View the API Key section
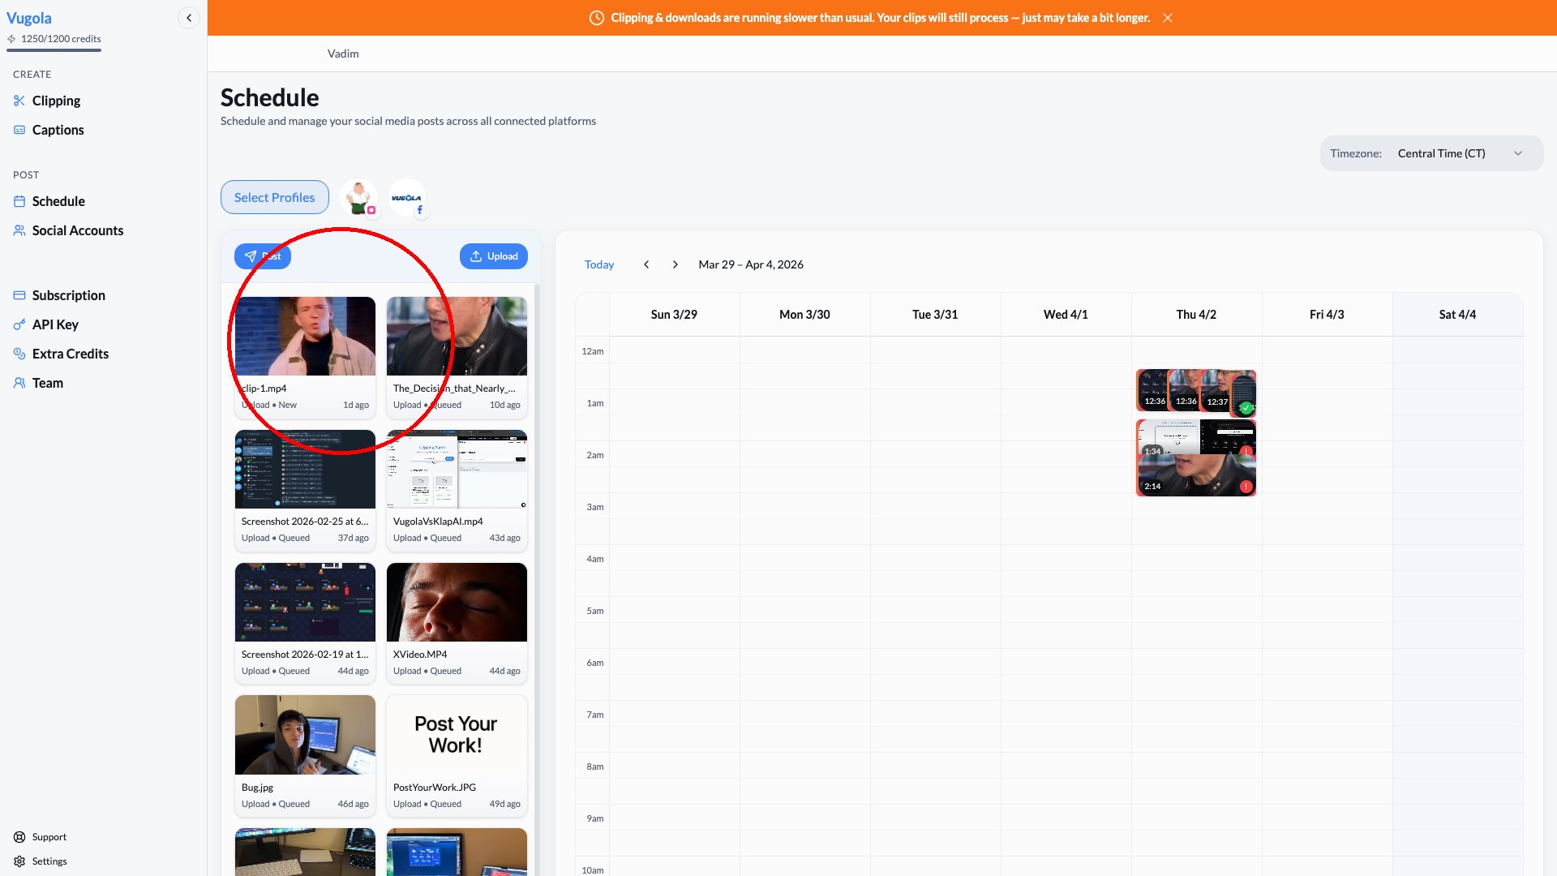The image size is (1557, 876). (54, 324)
